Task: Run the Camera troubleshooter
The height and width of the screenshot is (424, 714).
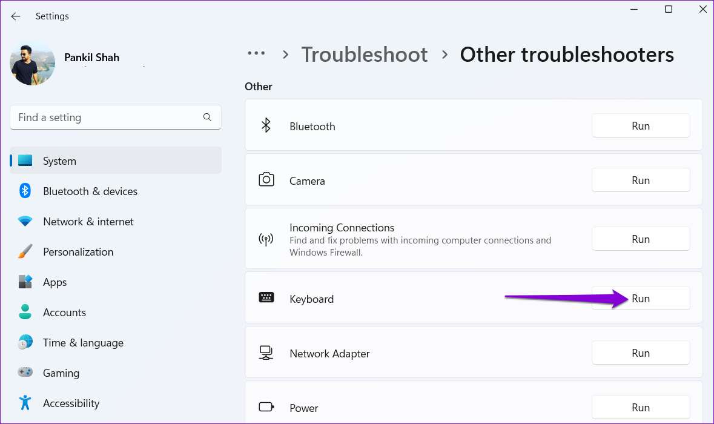Action: point(640,181)
